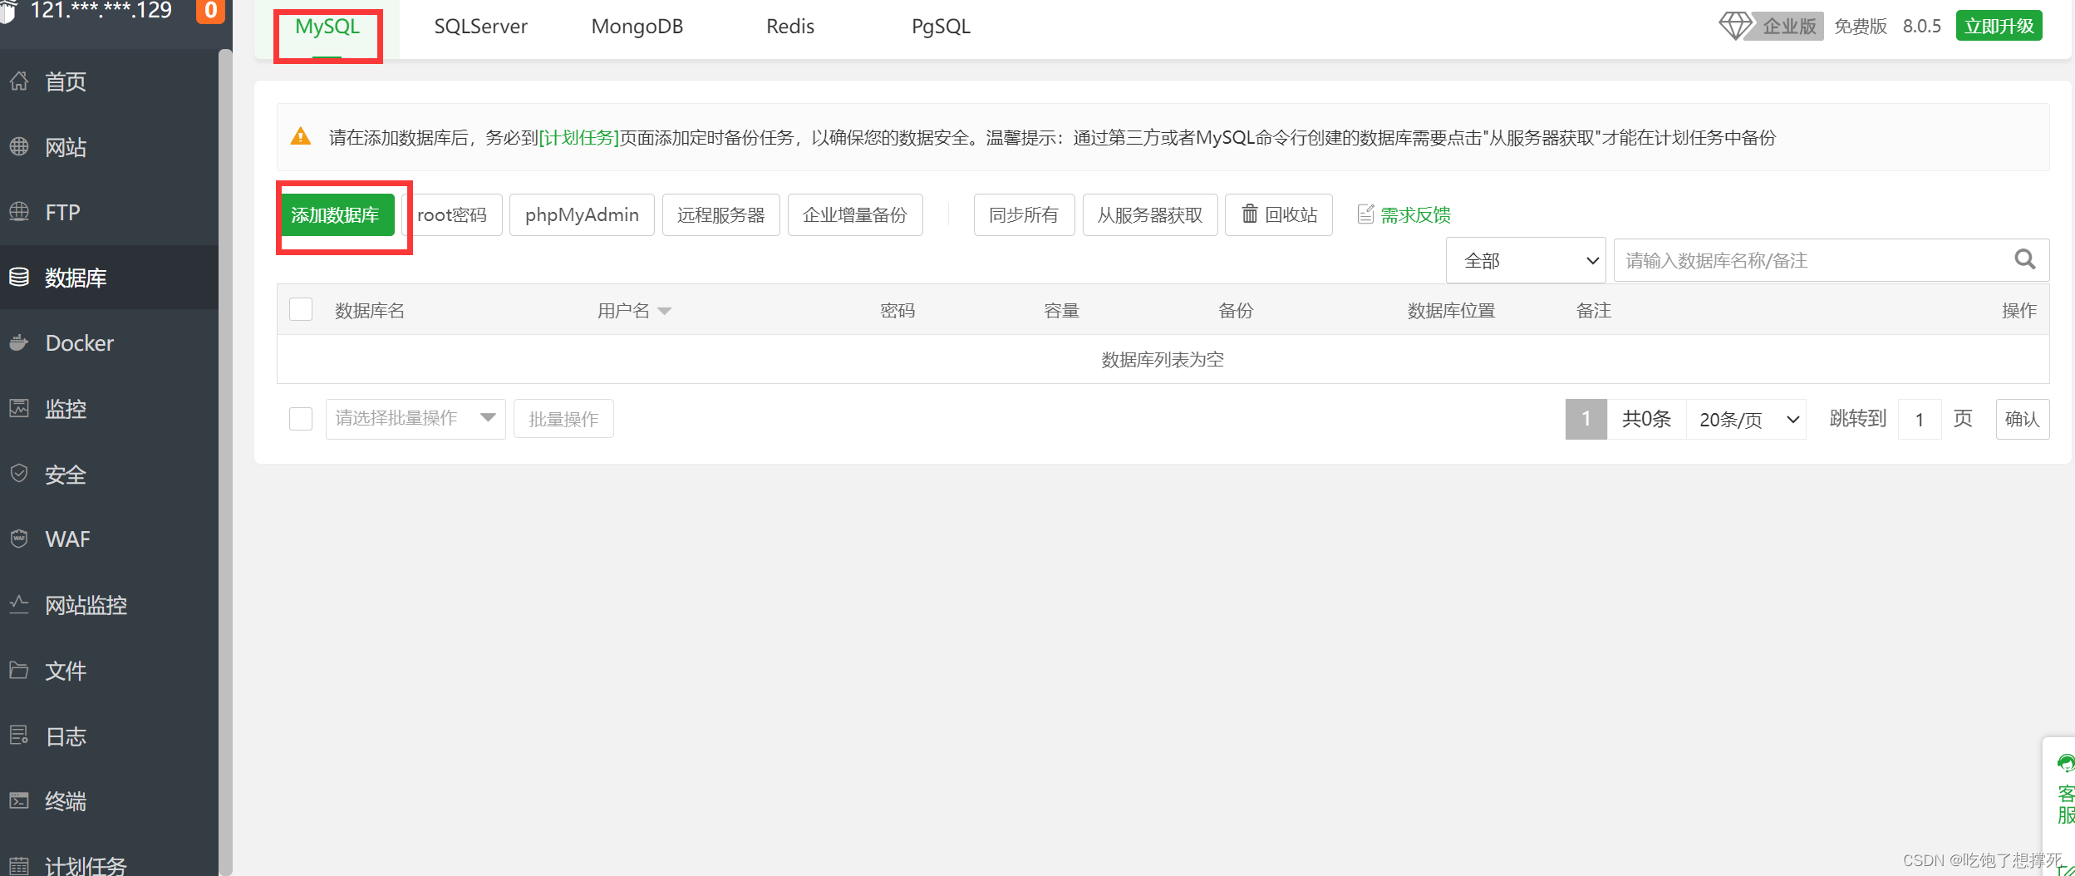The image size is (2075, 876).
Task: Expand the 用户名 column sort arrow
Action: pyautogui.click(x=665, y=311)
